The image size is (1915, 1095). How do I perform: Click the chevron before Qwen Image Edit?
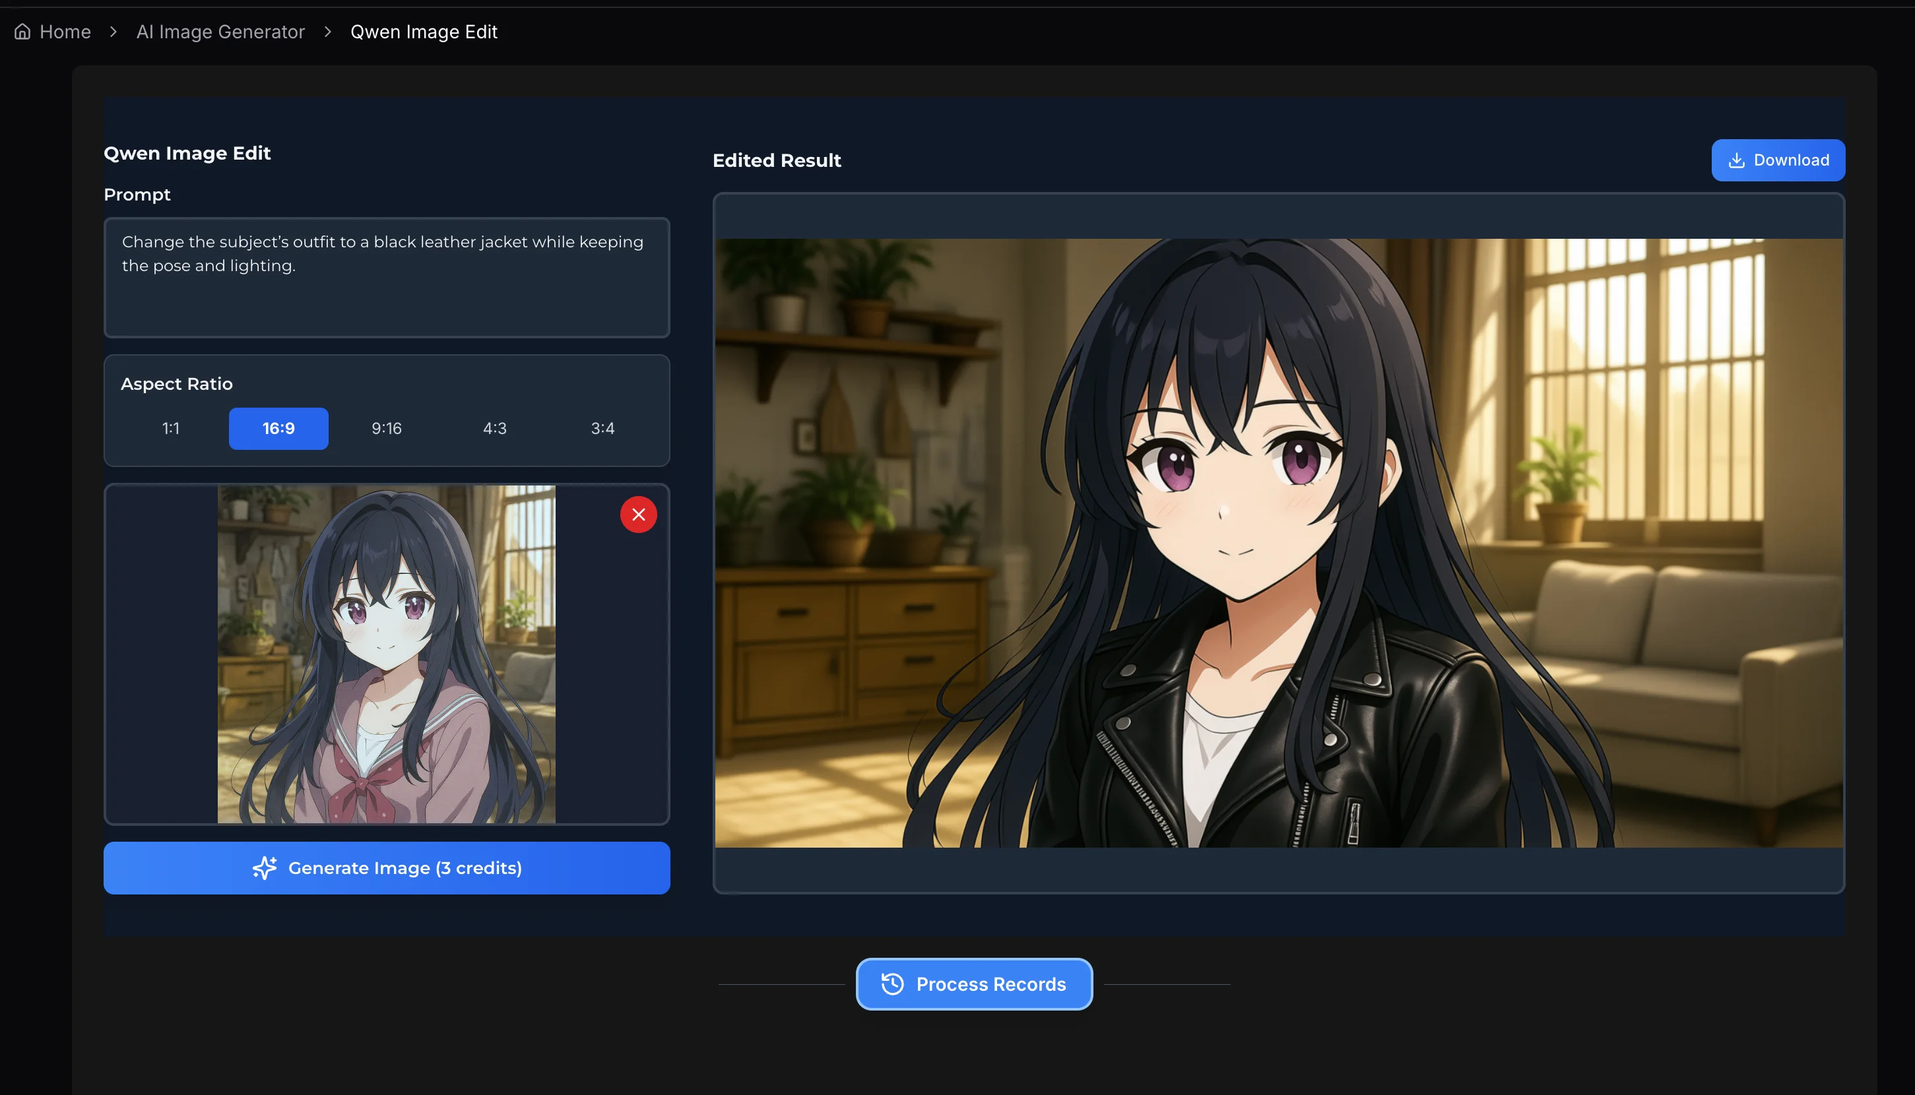click(328, 32)
